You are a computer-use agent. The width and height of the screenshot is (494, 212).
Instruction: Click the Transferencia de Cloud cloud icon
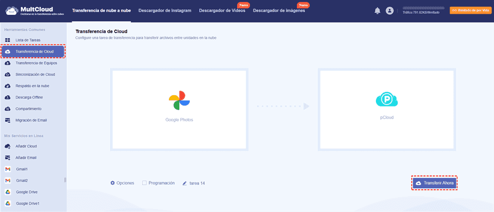click(x=8, y=52)
